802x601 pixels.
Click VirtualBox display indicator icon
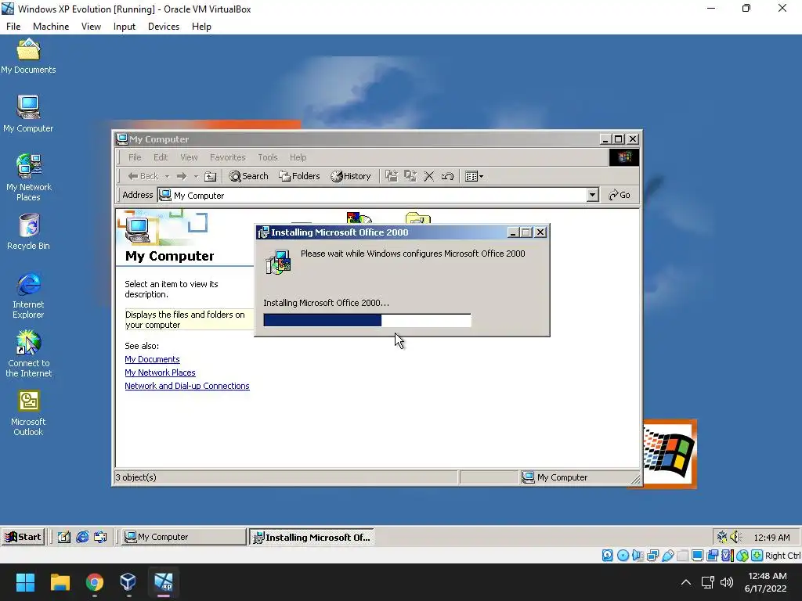pyautogui.click(x=697, y=555)
